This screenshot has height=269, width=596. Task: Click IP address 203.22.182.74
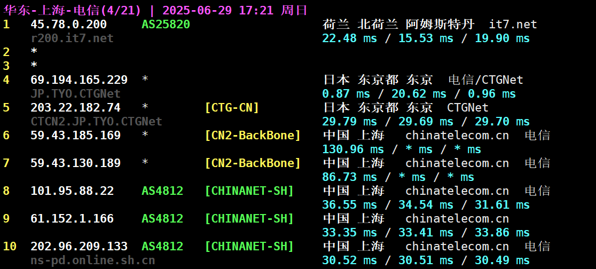[75, 107]
